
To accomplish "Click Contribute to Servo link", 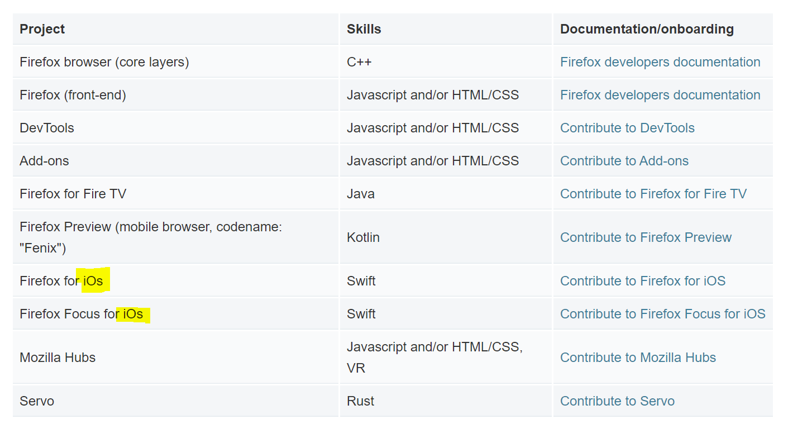I will tap(617, 401).
